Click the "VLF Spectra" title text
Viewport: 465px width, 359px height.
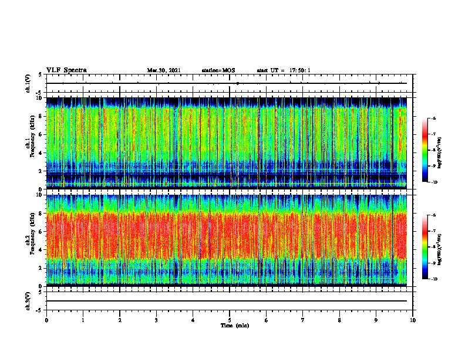(66, 70)
